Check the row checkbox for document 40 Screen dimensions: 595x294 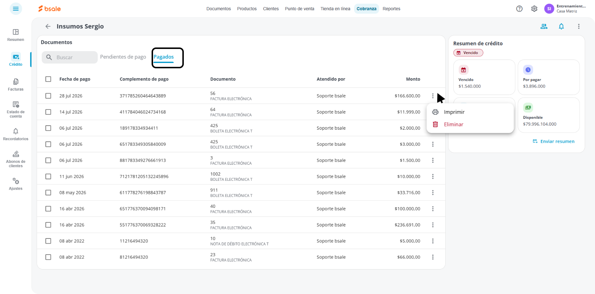click(48, 209)
